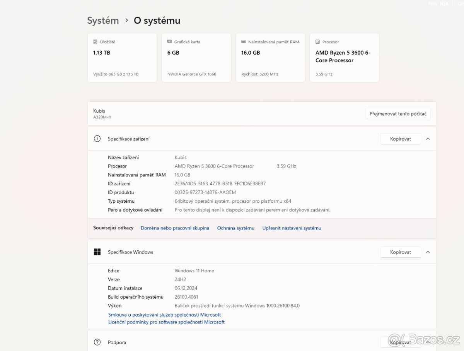The image size is (464, 351).
Task: Click the 64bitový operační systém value
Action: pyautogui.click(x=233, y=201)
